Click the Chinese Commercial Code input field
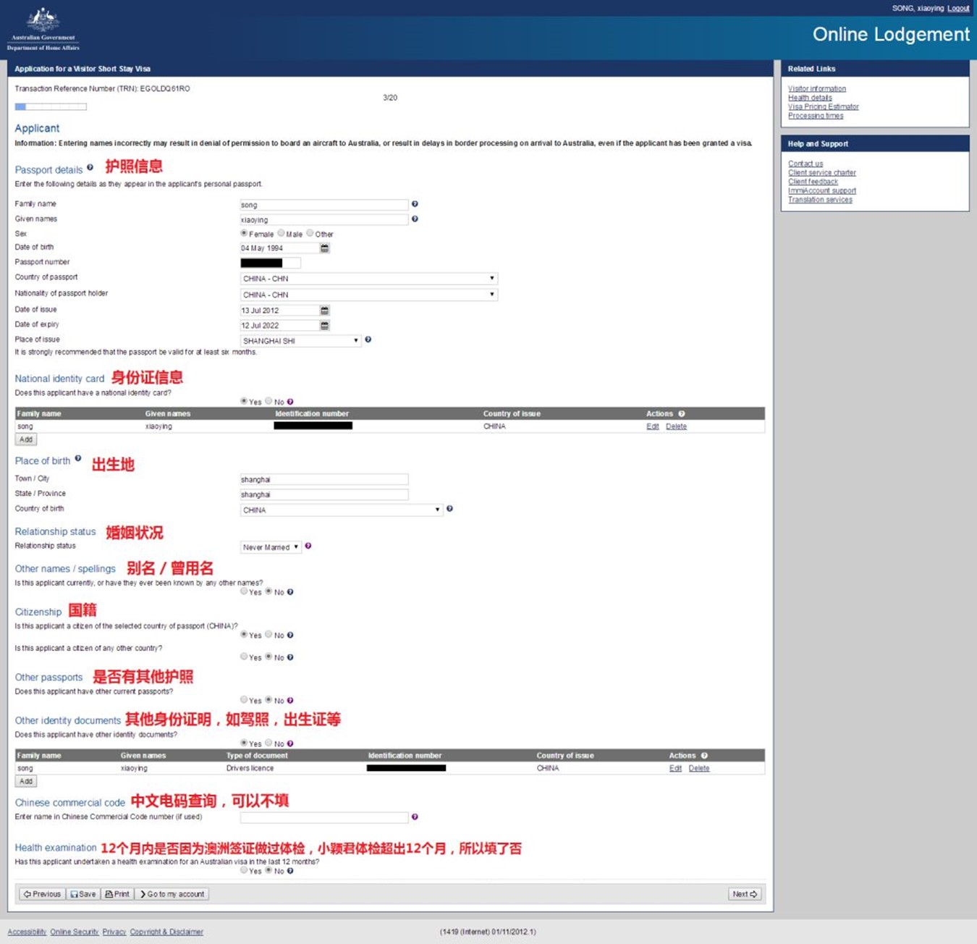 tap(324, 817)
